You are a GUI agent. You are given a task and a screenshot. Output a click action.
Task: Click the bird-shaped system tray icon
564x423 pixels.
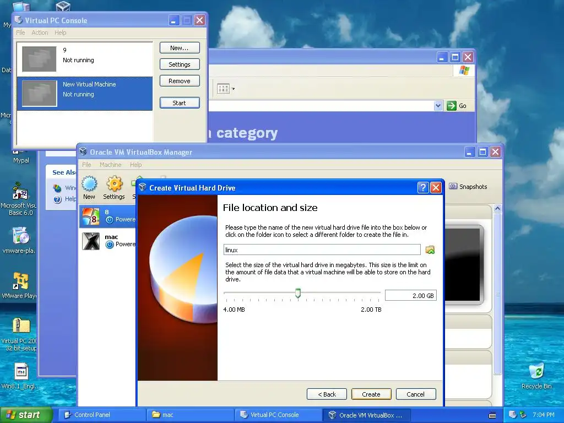[523, 415]
